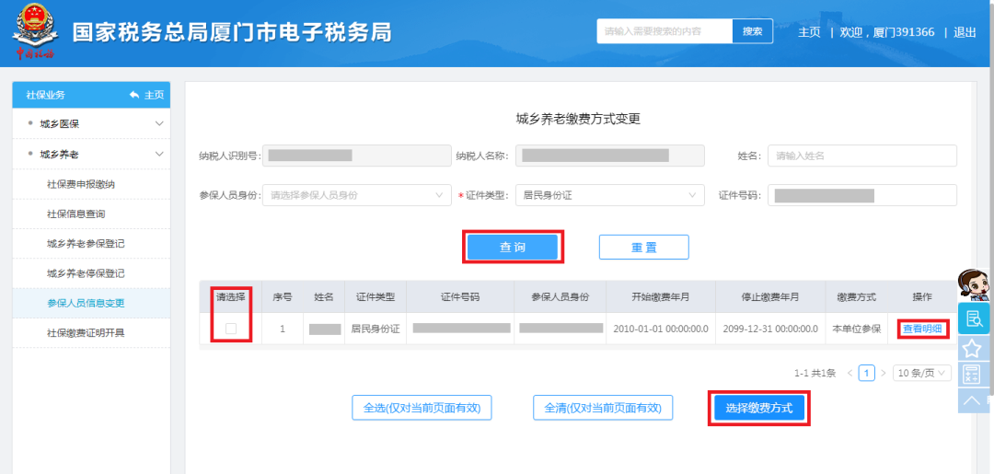Click the 姓名 input field
The height and width of the screenshot is (474, 994).
[x=862, y=156]
